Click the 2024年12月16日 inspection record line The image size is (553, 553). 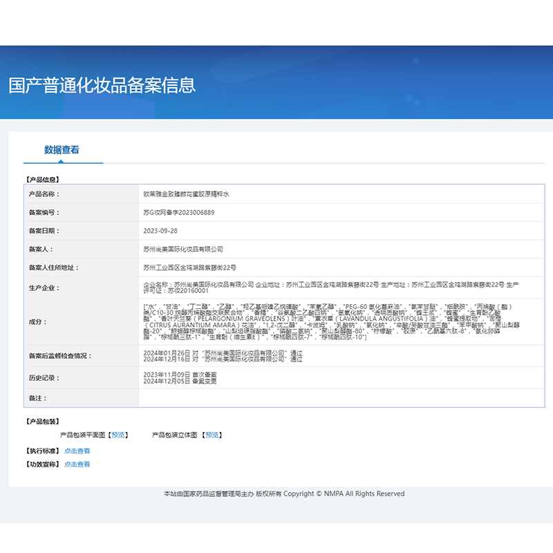click(223, 359)
